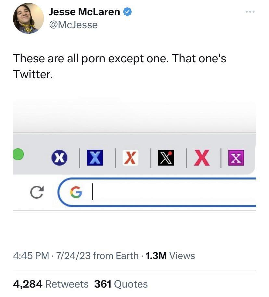The width and height of the screenshot is (269, 297).
Task: Click the Google G icon in address bar
Action: 76,192
